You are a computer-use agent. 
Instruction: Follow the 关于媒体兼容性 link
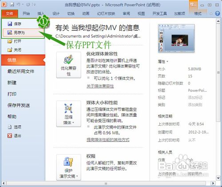click(x=100, y=86)
